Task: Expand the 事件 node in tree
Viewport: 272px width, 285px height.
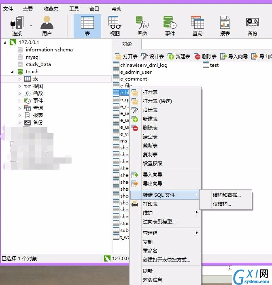Action: 19,101
